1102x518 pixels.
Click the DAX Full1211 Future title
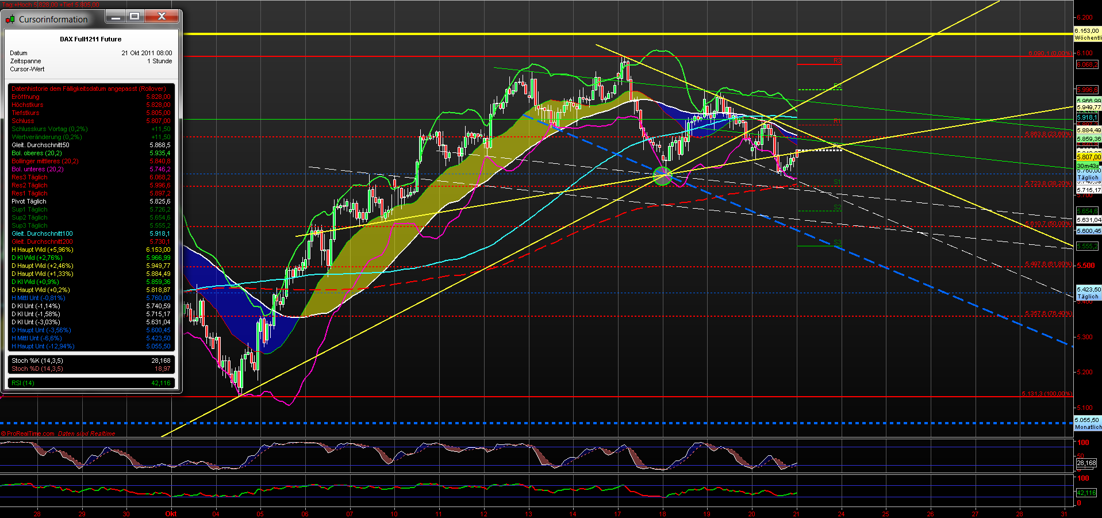click(90, 39)
